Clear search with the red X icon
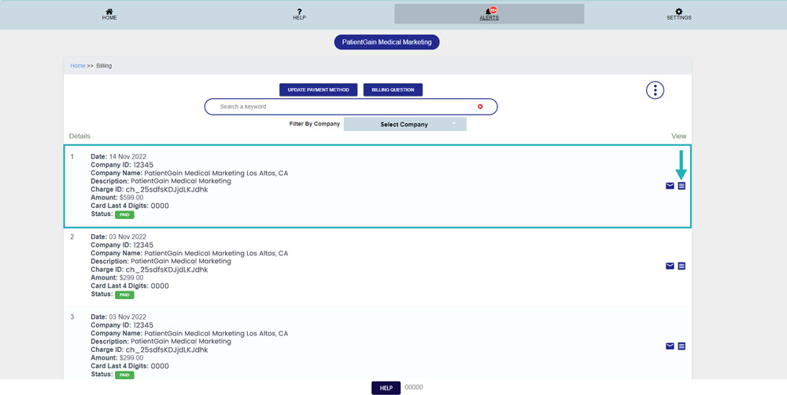 click(x=480, y=107)
